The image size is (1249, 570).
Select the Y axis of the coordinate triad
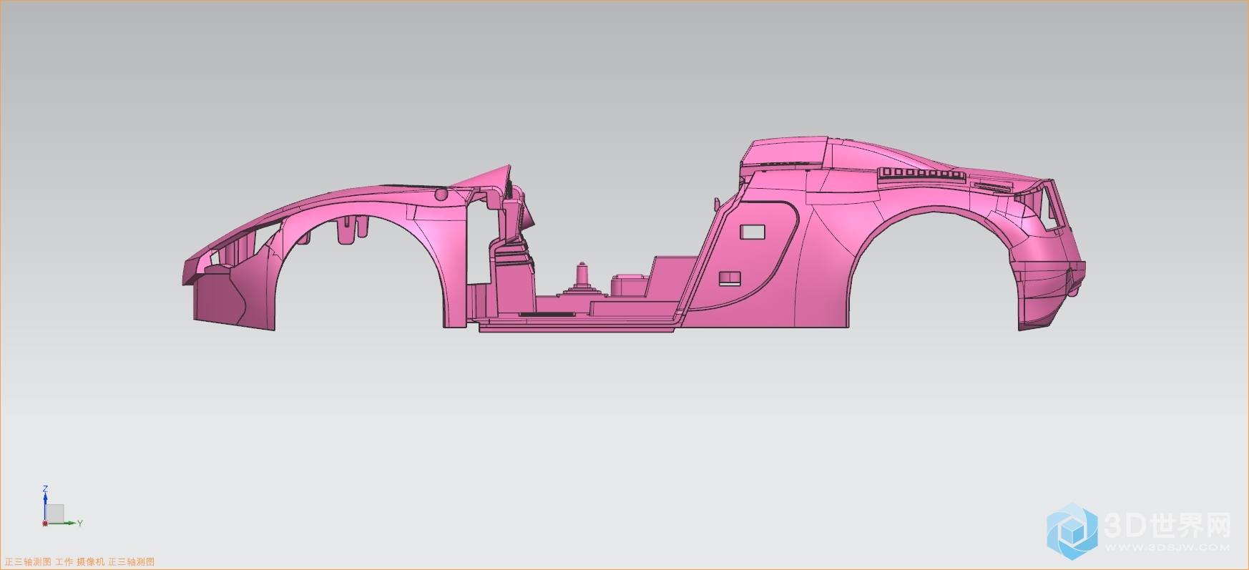(x=64, y=524)
